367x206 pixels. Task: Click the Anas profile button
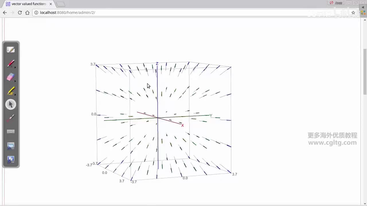tap(336, 3)
